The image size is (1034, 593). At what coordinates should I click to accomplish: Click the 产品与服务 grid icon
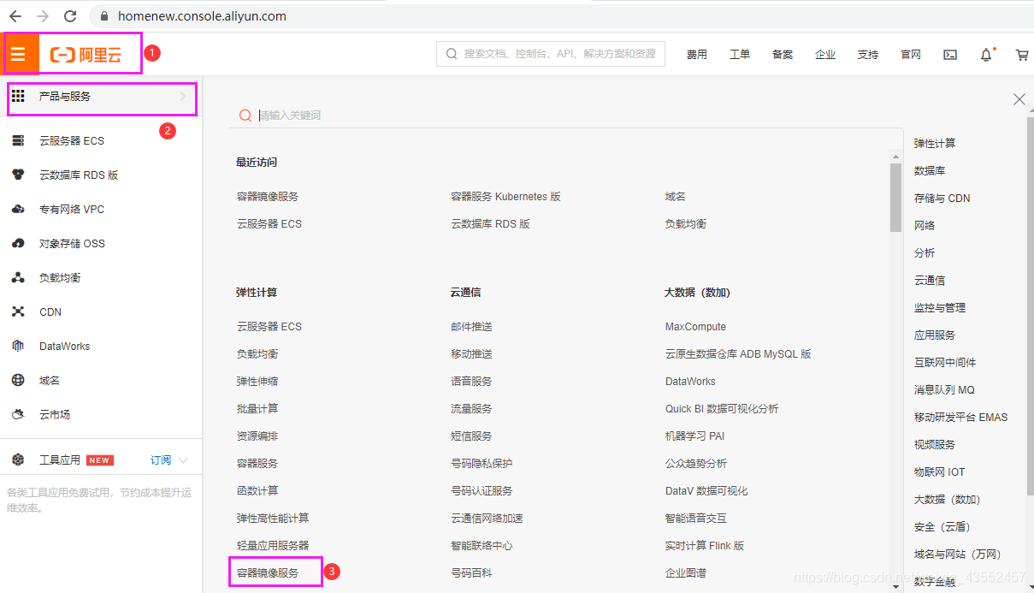pyautogui.click(x=18, y=96)
